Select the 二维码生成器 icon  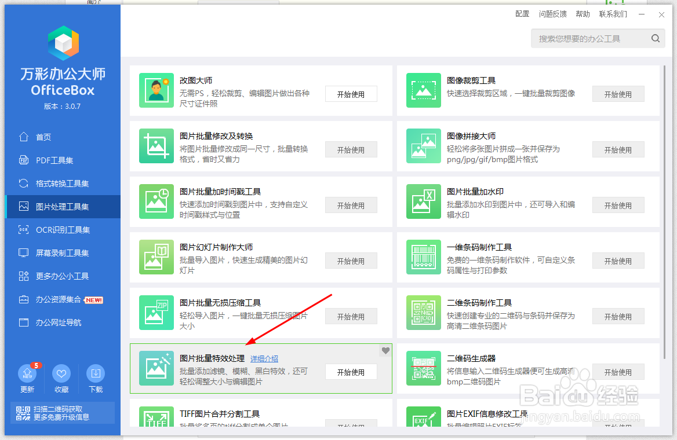point(424,368)
